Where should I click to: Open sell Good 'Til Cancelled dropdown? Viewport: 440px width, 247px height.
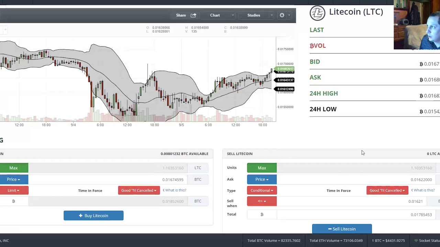(387, 190)
